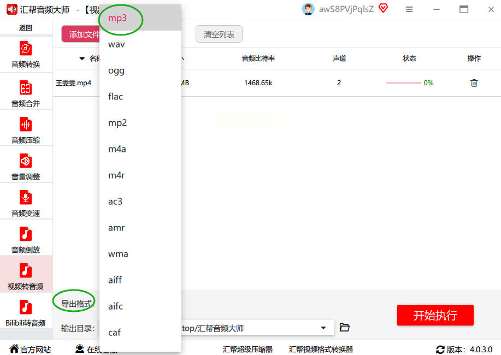501x355 pixels.
Task: Open 汇帮视频格式转换器 link
Action: [321, 349]
